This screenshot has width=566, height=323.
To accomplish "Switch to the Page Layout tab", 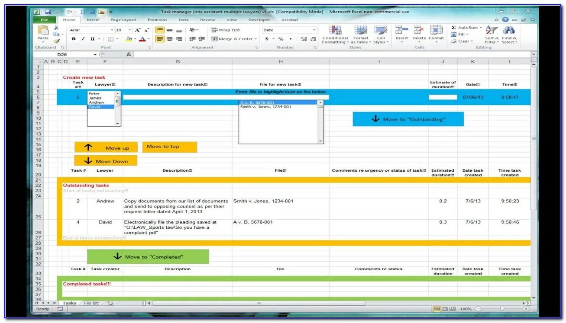I will tap(123, 20).
